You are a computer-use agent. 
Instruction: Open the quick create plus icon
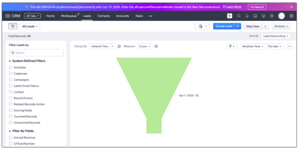point(229,16)
